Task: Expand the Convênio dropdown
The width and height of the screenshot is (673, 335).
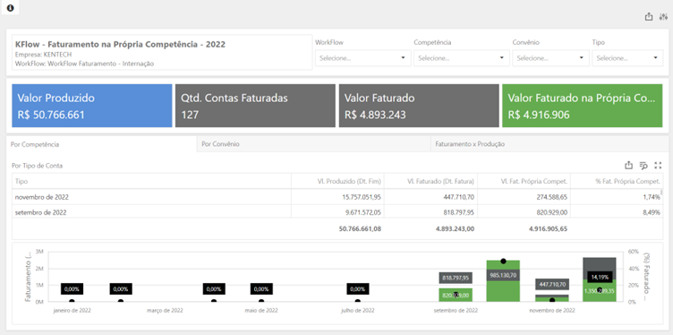Action: (x=550, y=58)
